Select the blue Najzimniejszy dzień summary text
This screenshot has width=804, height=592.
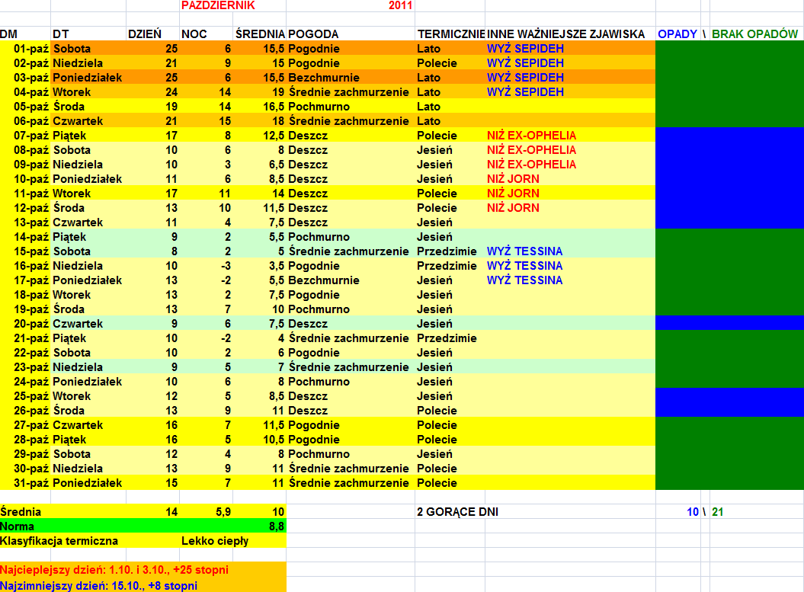click(x=99, y=585)
